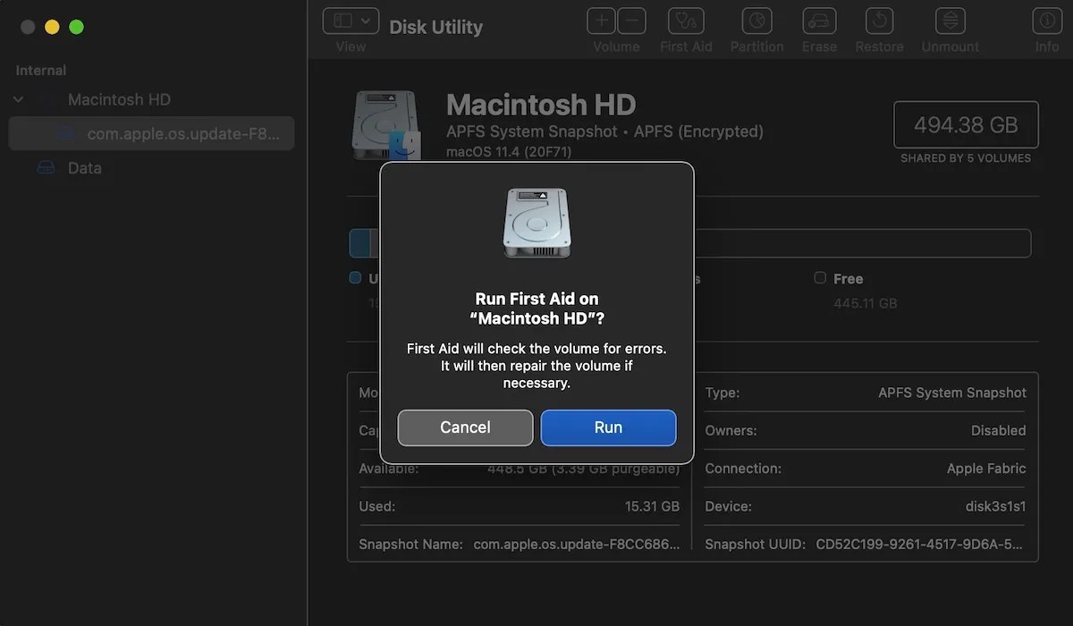
Task: Open the Info panel icon
Action: pyautogui.click(x=1047, y=21)
